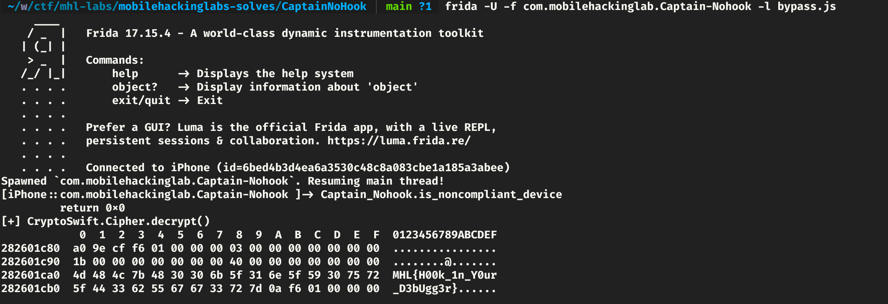Click the '[+] CryptoSwift.Cipher.decrypt()' line
The width and height of the screenshot is (888, 304).
click(x=106, y=221)
